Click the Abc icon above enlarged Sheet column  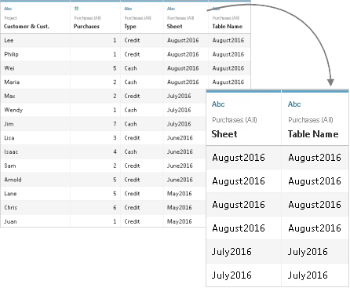click(x=218, y=104)
